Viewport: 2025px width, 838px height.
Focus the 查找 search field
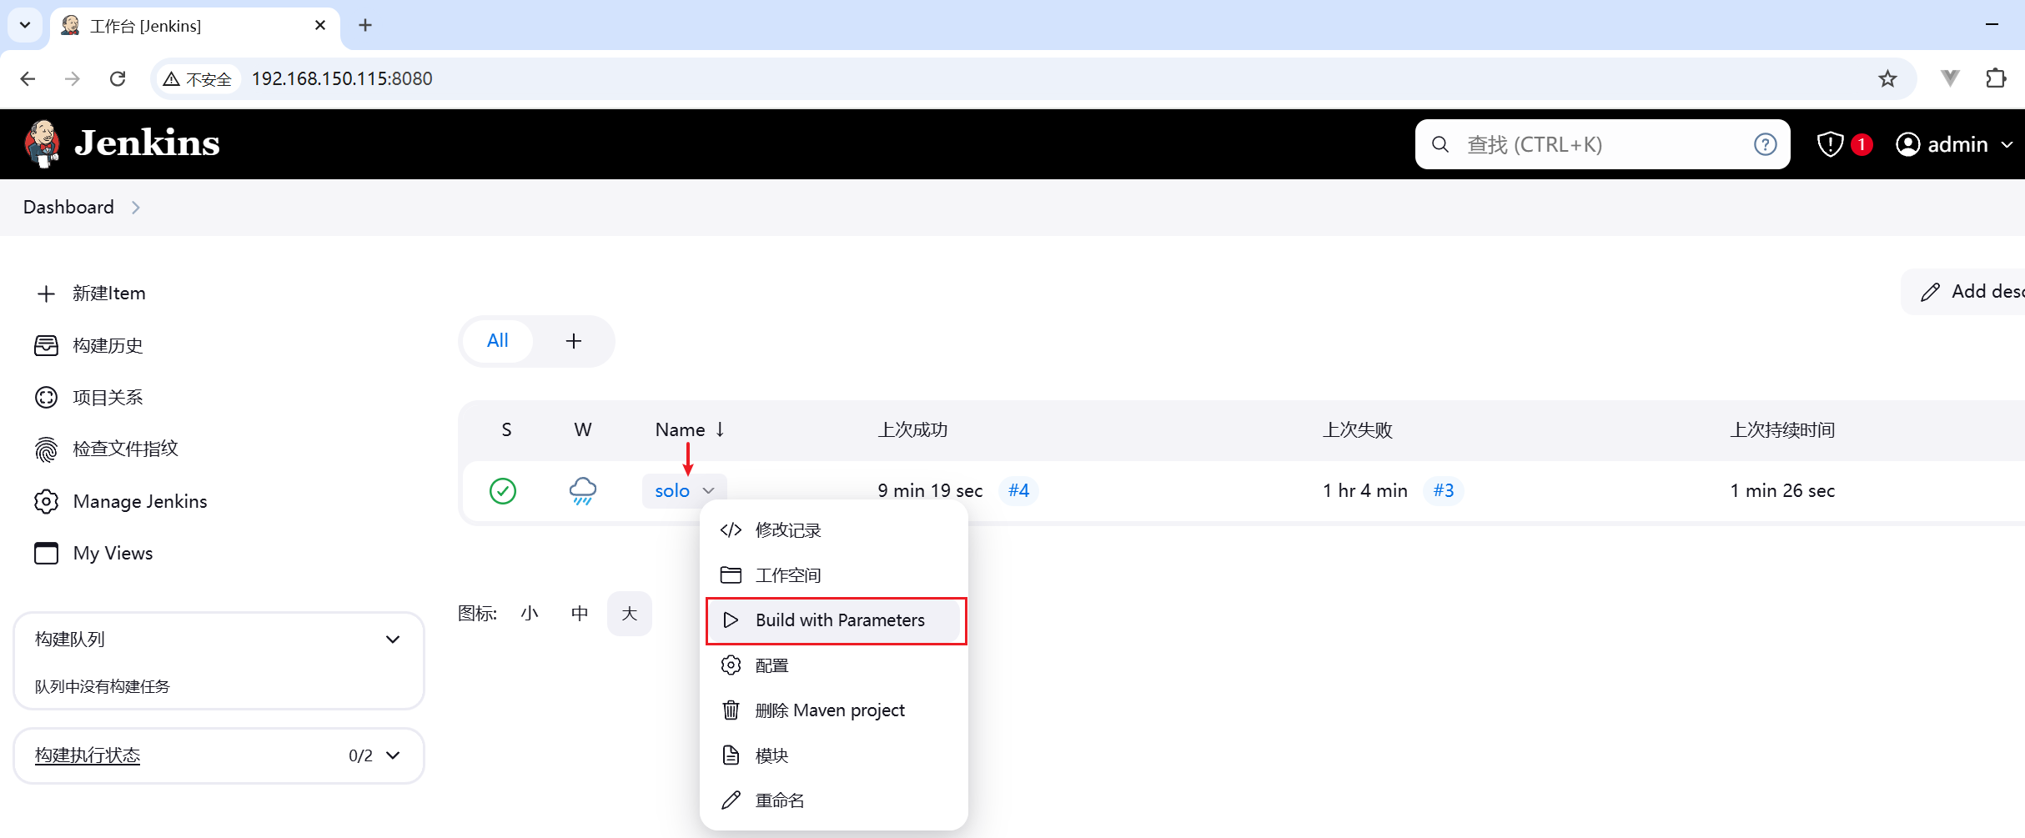(x=1603, y=144)
